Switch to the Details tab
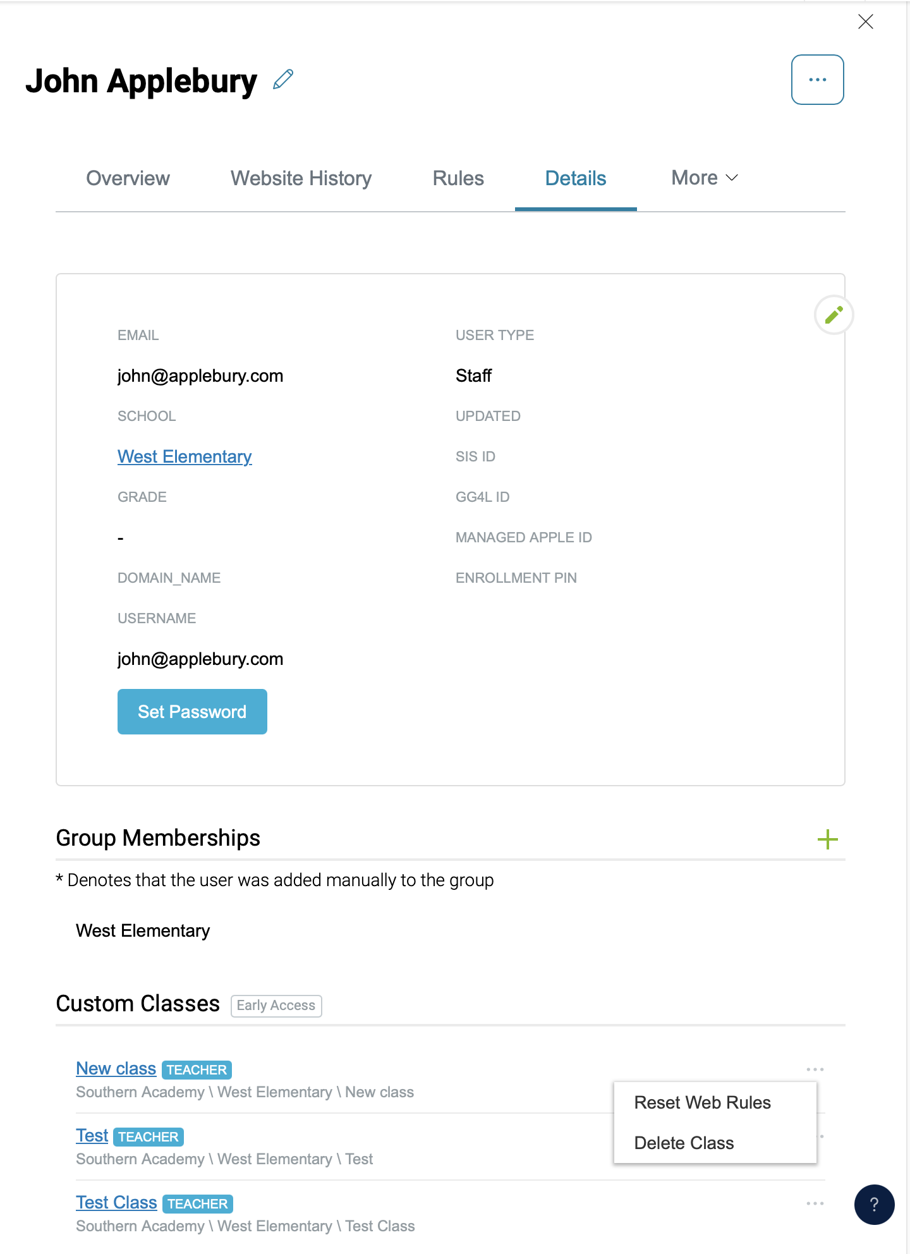 (575, 178)
